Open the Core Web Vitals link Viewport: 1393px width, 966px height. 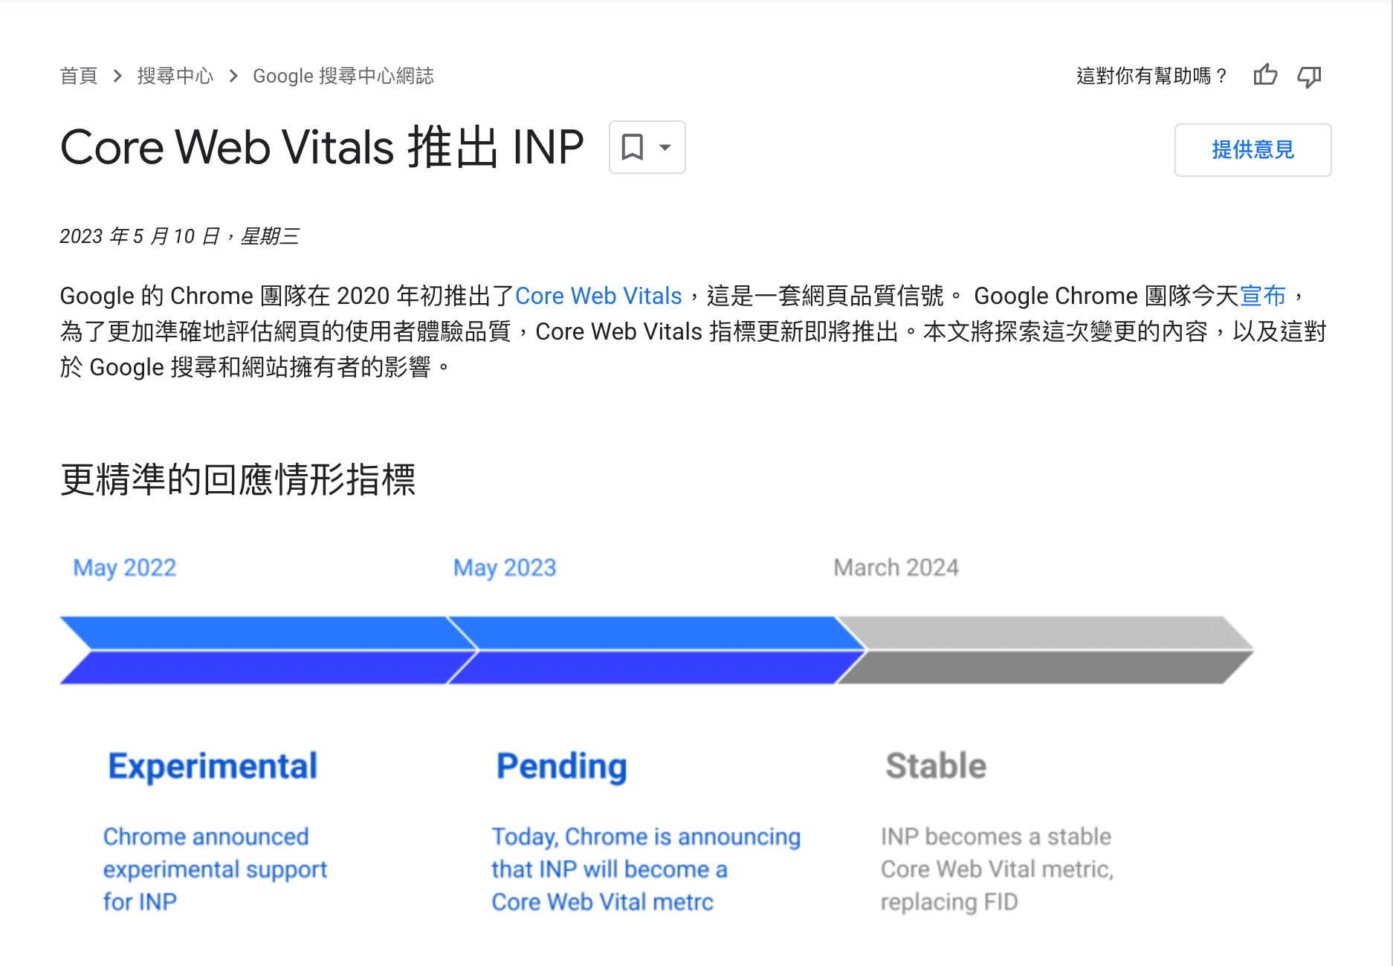(x=598, y=296)
